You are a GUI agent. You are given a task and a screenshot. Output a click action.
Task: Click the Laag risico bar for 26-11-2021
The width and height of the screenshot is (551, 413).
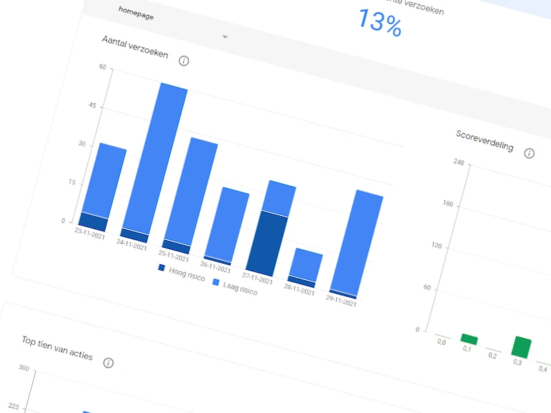[x=227, y=224]
